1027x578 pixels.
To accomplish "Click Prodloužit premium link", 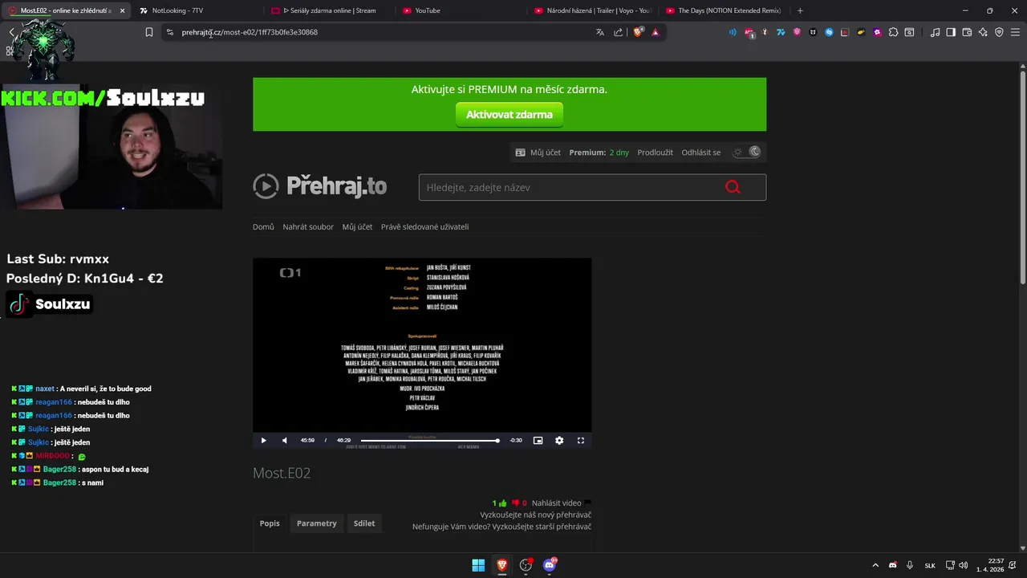I will pyautogui.click(x=655, y=153).
